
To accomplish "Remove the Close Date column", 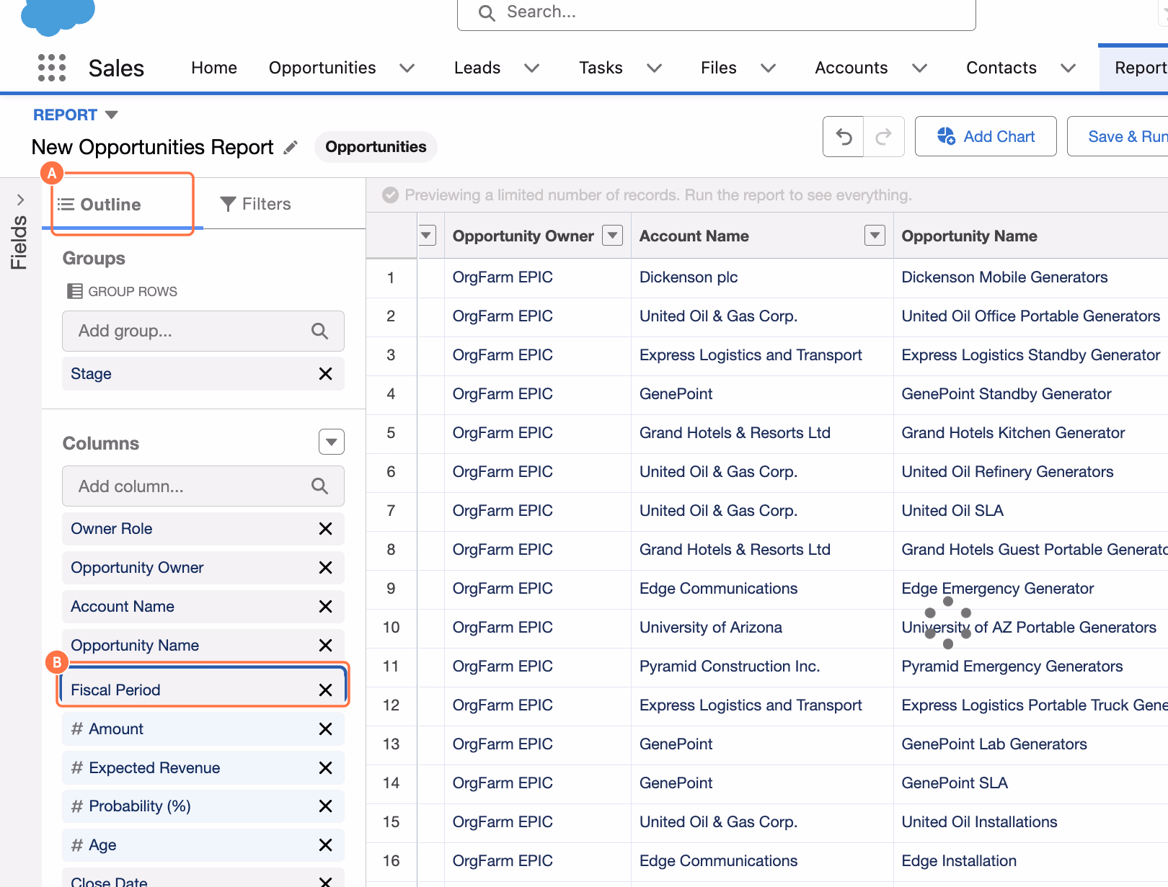I will [x=326, y=881].
